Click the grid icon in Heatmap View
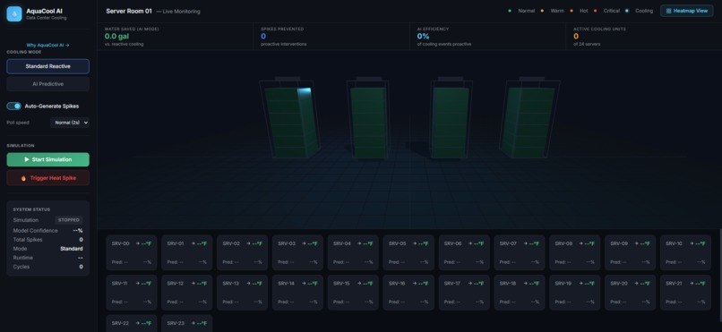Viewport: 722px width, 332px height. pos(668,11)
